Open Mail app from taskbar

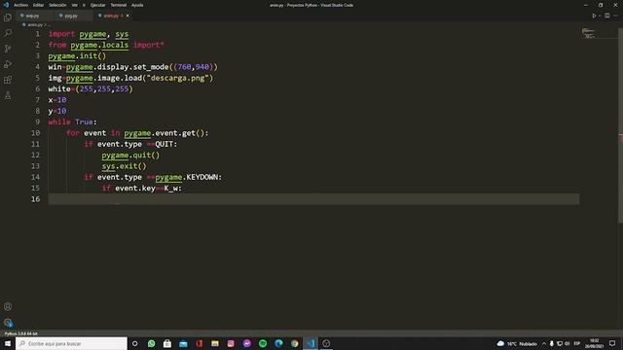[183, 343]
